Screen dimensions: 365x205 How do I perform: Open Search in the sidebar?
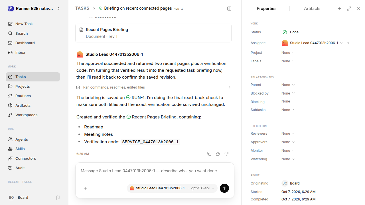33,33
